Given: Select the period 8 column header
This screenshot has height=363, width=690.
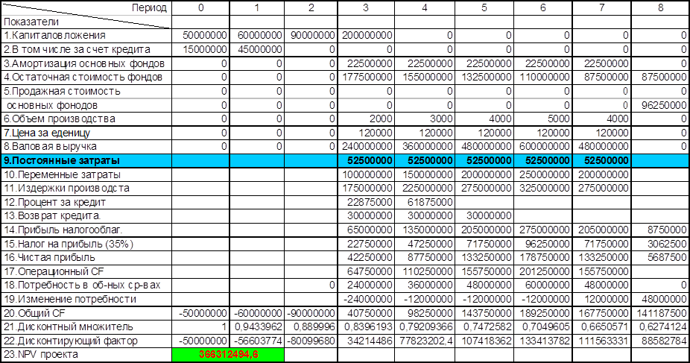Looking at the screenshot, I should pos(659,7).
